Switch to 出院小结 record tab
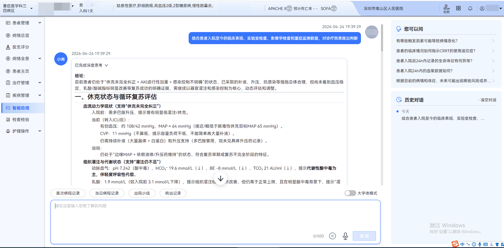This screenshot has height=248, width=504. 142,193
